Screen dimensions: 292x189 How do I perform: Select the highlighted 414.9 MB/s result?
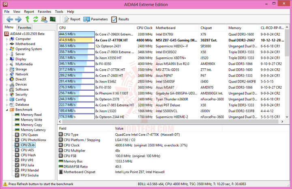point(171,40)
